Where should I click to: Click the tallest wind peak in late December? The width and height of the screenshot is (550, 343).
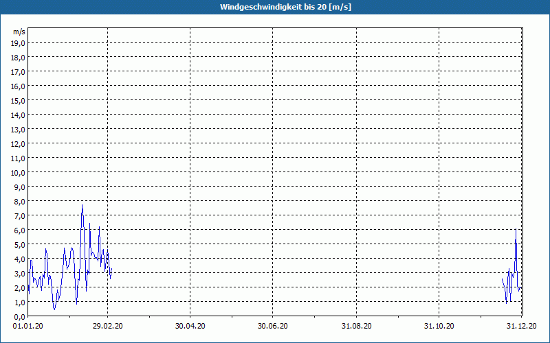(x=516, y=229)
